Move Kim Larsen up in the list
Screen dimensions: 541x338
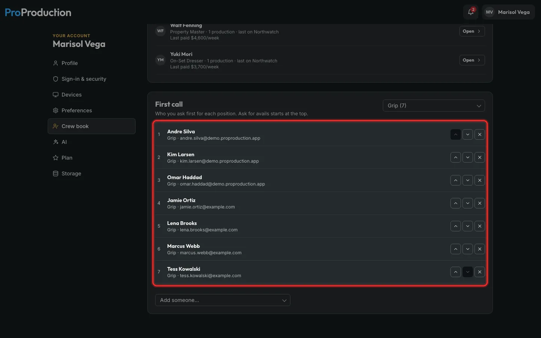pos(456,157)
